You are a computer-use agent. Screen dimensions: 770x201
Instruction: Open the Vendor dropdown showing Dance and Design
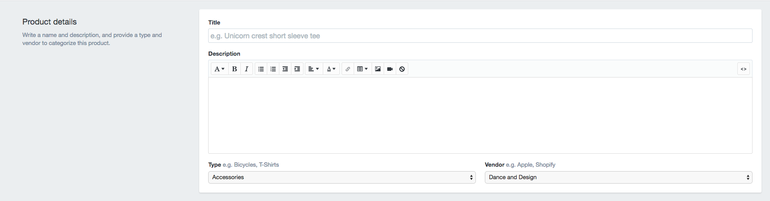(x=618, y=177)
